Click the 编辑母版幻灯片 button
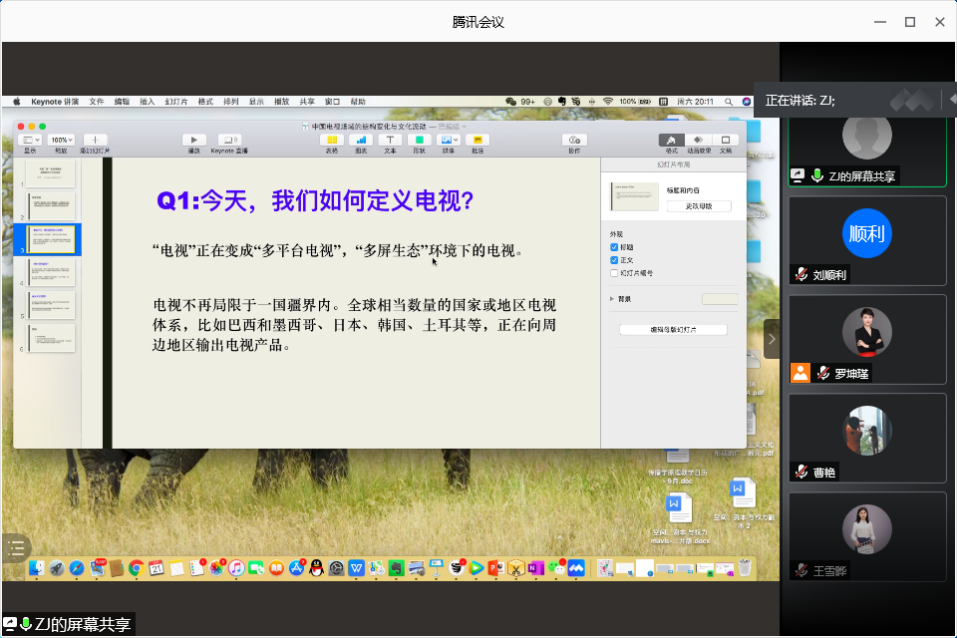Image resolution: width=957 pixels, height=638 pixels. coord(673,330)
